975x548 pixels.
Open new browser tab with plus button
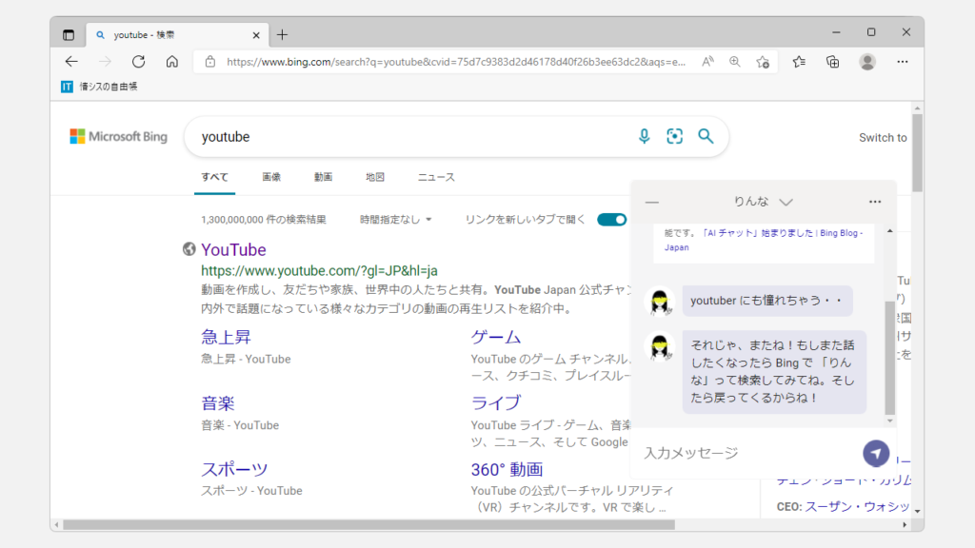282,35
